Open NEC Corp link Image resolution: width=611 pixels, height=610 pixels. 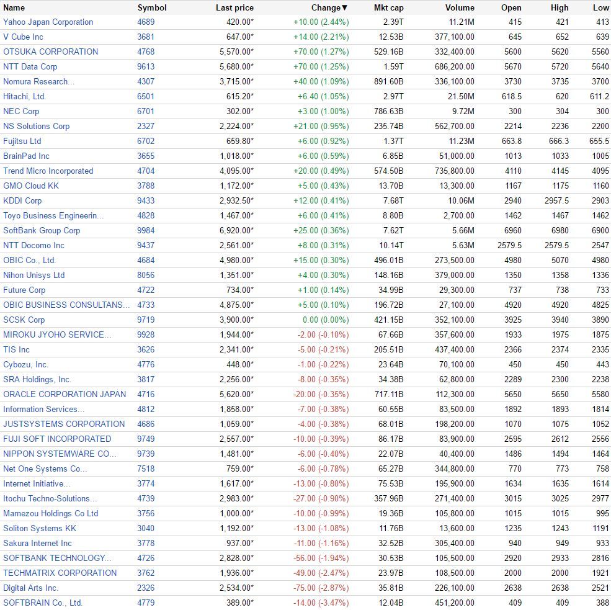[x=21, y=112]
